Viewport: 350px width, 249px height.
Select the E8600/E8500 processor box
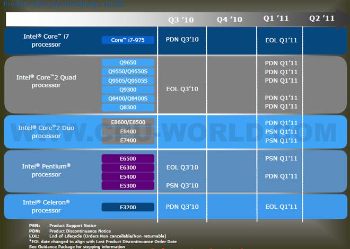click(128, 122)
